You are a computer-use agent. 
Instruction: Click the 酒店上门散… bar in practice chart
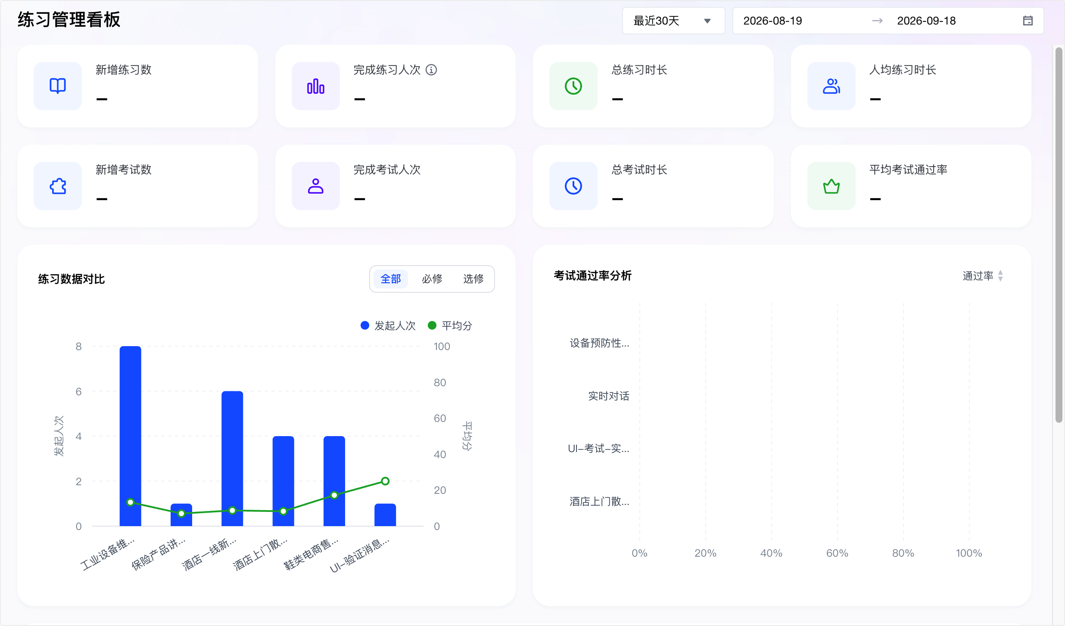[x=283, y=481]
